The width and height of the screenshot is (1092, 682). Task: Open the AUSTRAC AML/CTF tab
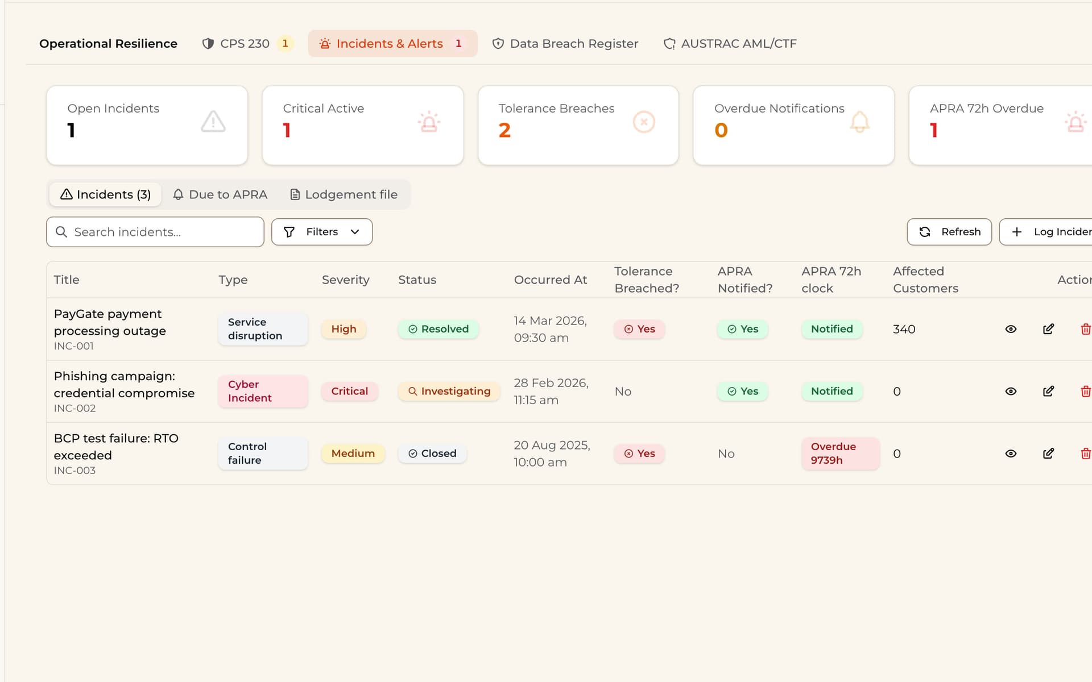pos(730,44)
